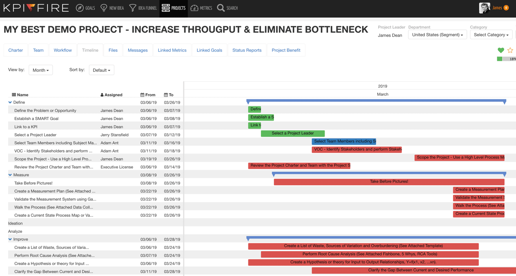Click the Search magnifier icon
Screen dimensions: 516x276
[221, 8]
